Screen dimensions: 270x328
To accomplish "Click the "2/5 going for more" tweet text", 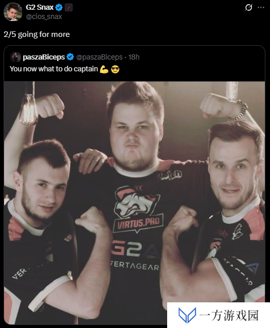I will pos(37,34).
